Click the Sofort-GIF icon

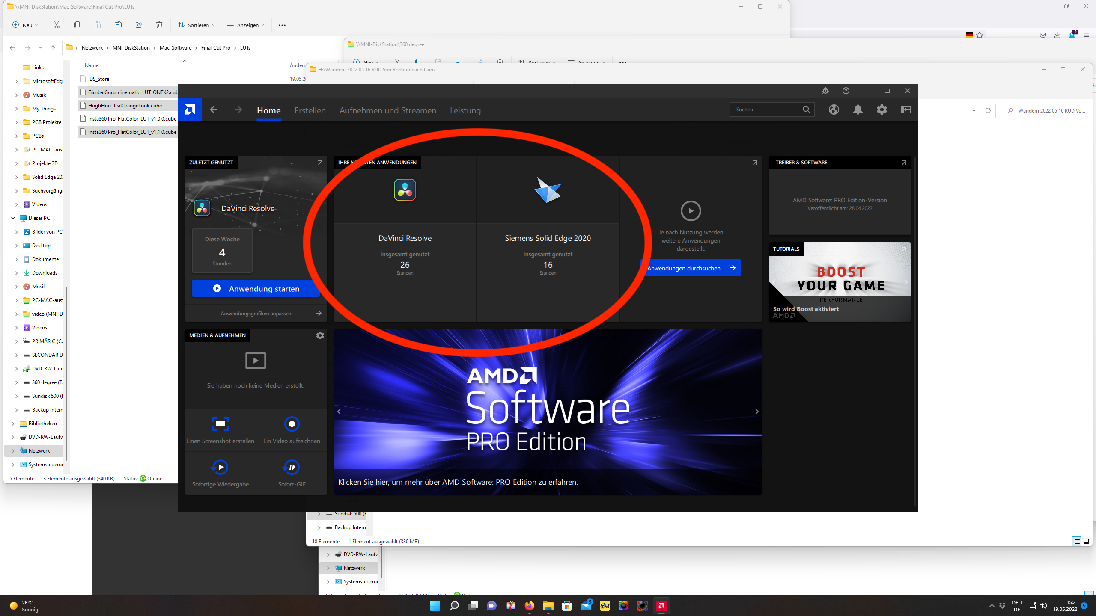292,467
